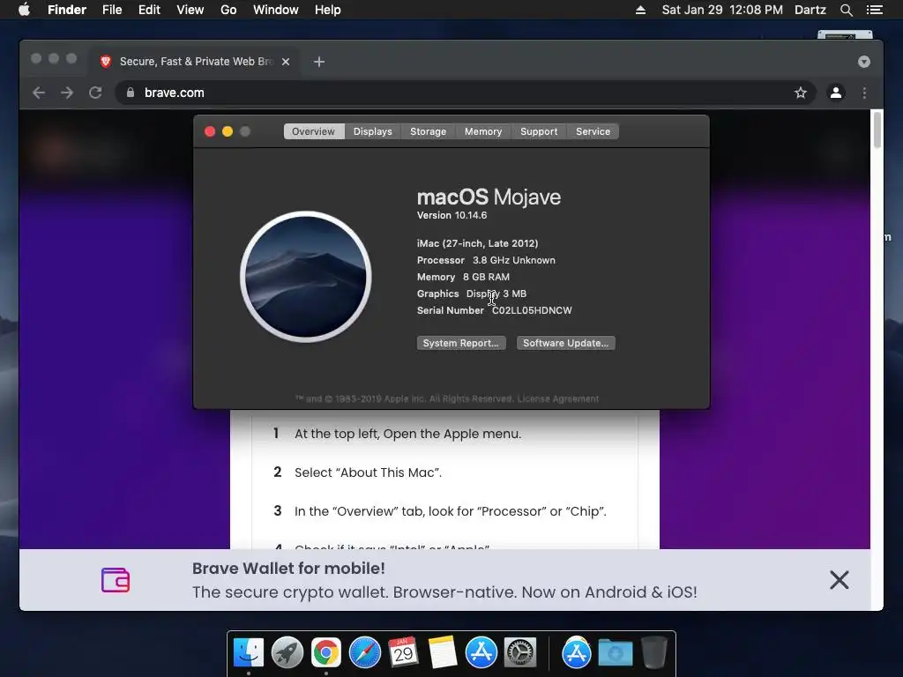Screen dimensions: 903x677
Task: Click the System Report button
Action: pos(461,343)
